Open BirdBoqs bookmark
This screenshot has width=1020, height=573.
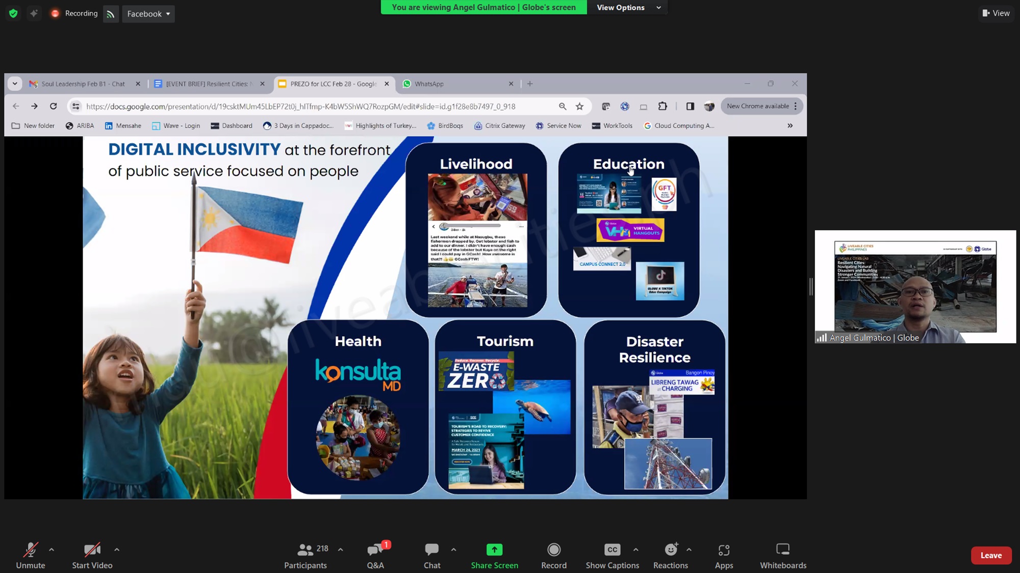coord(445,126)
